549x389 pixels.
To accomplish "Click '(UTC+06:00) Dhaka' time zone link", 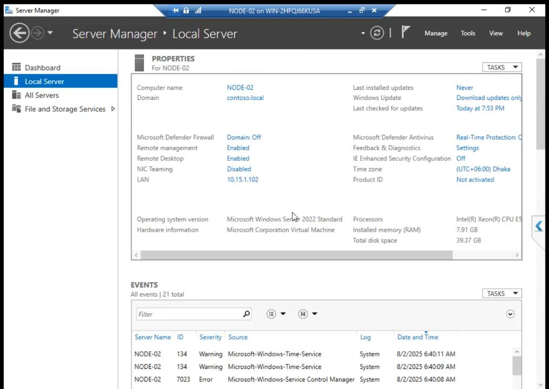I will coord(483,169).
